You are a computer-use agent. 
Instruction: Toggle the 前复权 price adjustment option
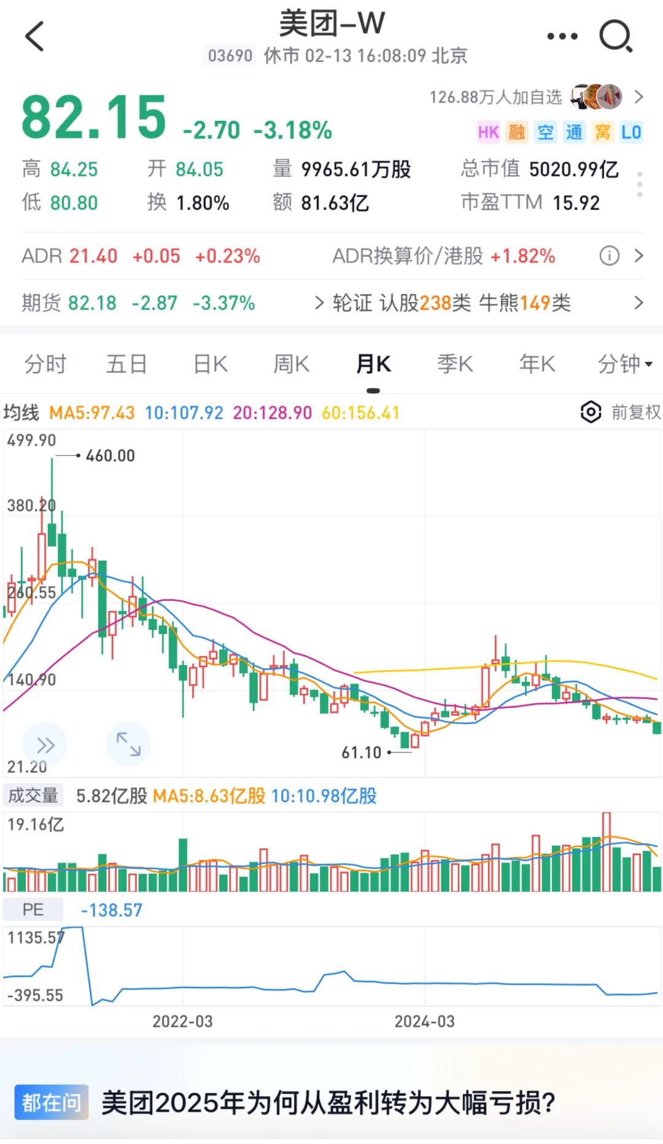(x=636, y=412)
